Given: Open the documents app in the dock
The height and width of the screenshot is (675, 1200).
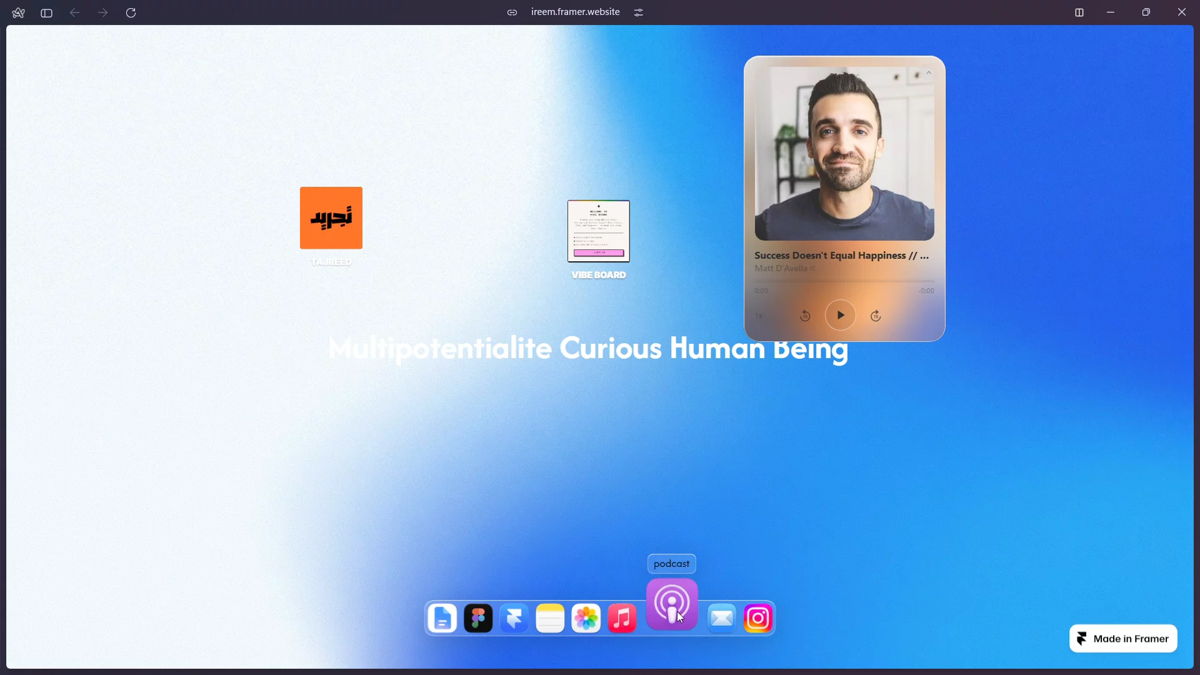Looking at the screenshot, I should 442,619.
